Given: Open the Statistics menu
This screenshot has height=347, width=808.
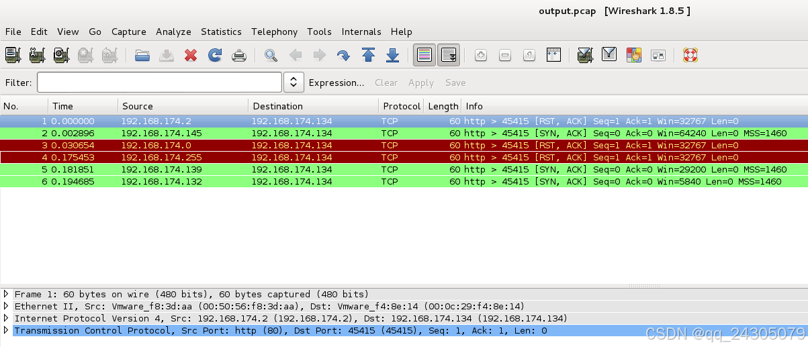Looking at the screenshot, I should (x=221, y=32).
